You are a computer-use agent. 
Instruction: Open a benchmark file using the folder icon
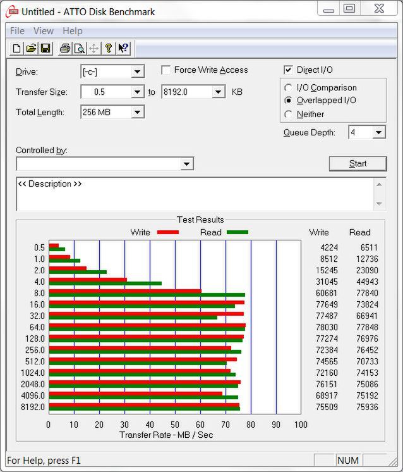pyautogui.click(x=31, y=48)
